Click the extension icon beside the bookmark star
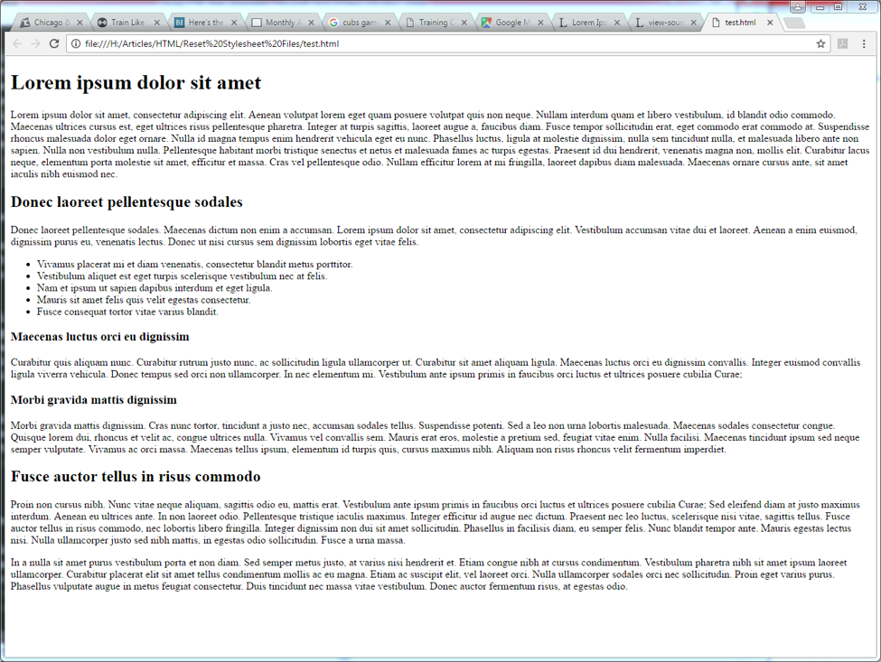881x662 pixels. point(842,43)
